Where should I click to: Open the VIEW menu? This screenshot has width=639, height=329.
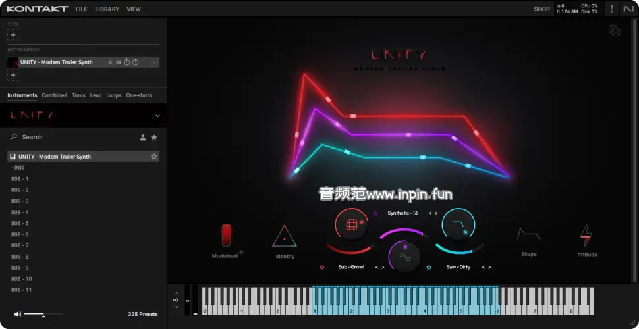(x=134, y=9)
